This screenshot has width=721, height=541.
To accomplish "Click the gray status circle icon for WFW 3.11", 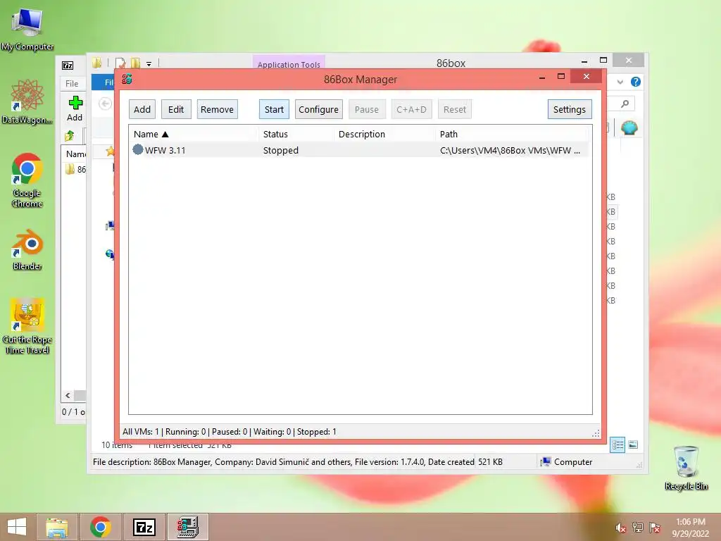I will click(x=138, y=149).
